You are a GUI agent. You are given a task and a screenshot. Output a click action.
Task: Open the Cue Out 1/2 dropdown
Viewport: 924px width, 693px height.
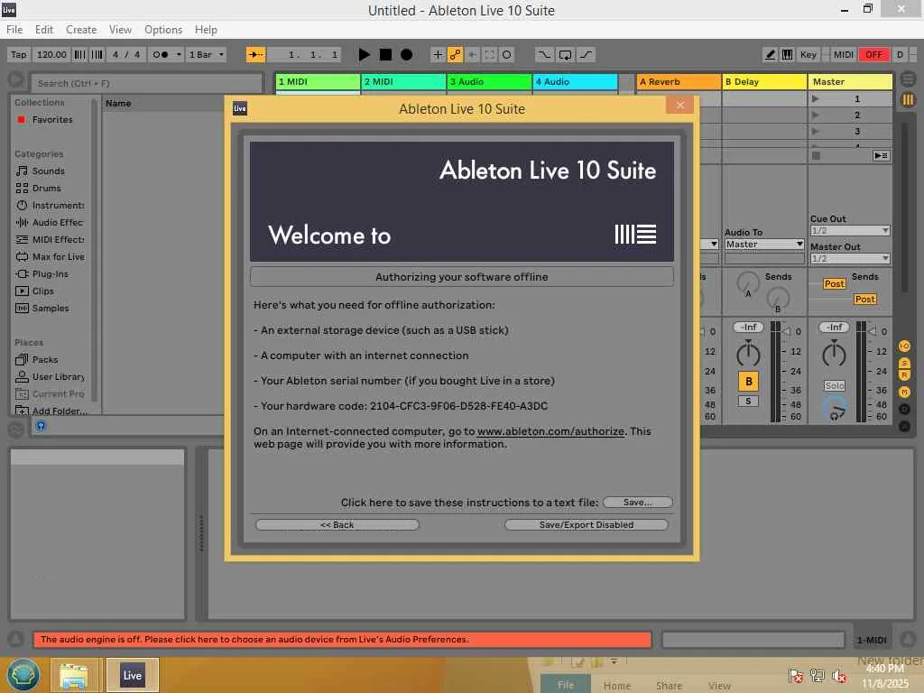tap(850, 230)
